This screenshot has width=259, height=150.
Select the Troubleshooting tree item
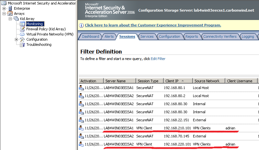point(39,45)
